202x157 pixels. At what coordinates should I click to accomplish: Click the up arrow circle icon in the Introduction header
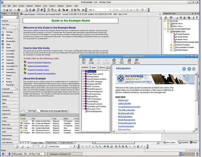[x=184, y=69]
